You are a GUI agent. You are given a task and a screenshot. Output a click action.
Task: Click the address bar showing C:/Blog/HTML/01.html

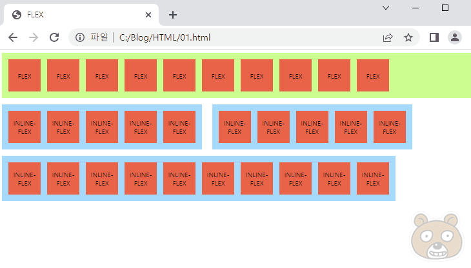tap(244, 37)
